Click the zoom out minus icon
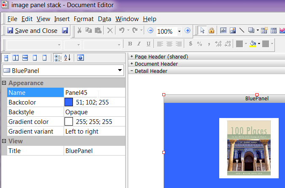 pyautogui.click(x=151, y=31)
